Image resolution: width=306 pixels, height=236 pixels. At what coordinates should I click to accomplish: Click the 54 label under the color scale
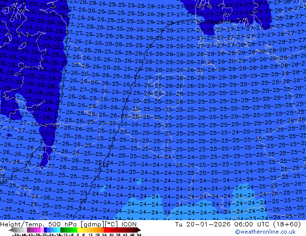[139, 235]
